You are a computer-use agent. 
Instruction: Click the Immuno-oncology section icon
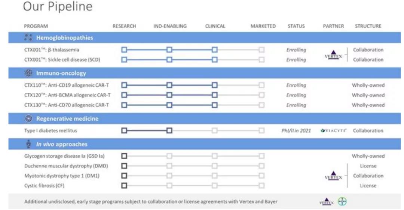tap(28, 73)
